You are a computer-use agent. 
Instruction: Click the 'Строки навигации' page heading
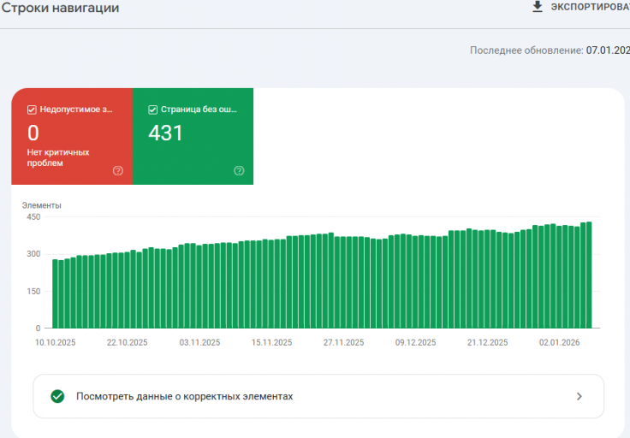[60, 8]
